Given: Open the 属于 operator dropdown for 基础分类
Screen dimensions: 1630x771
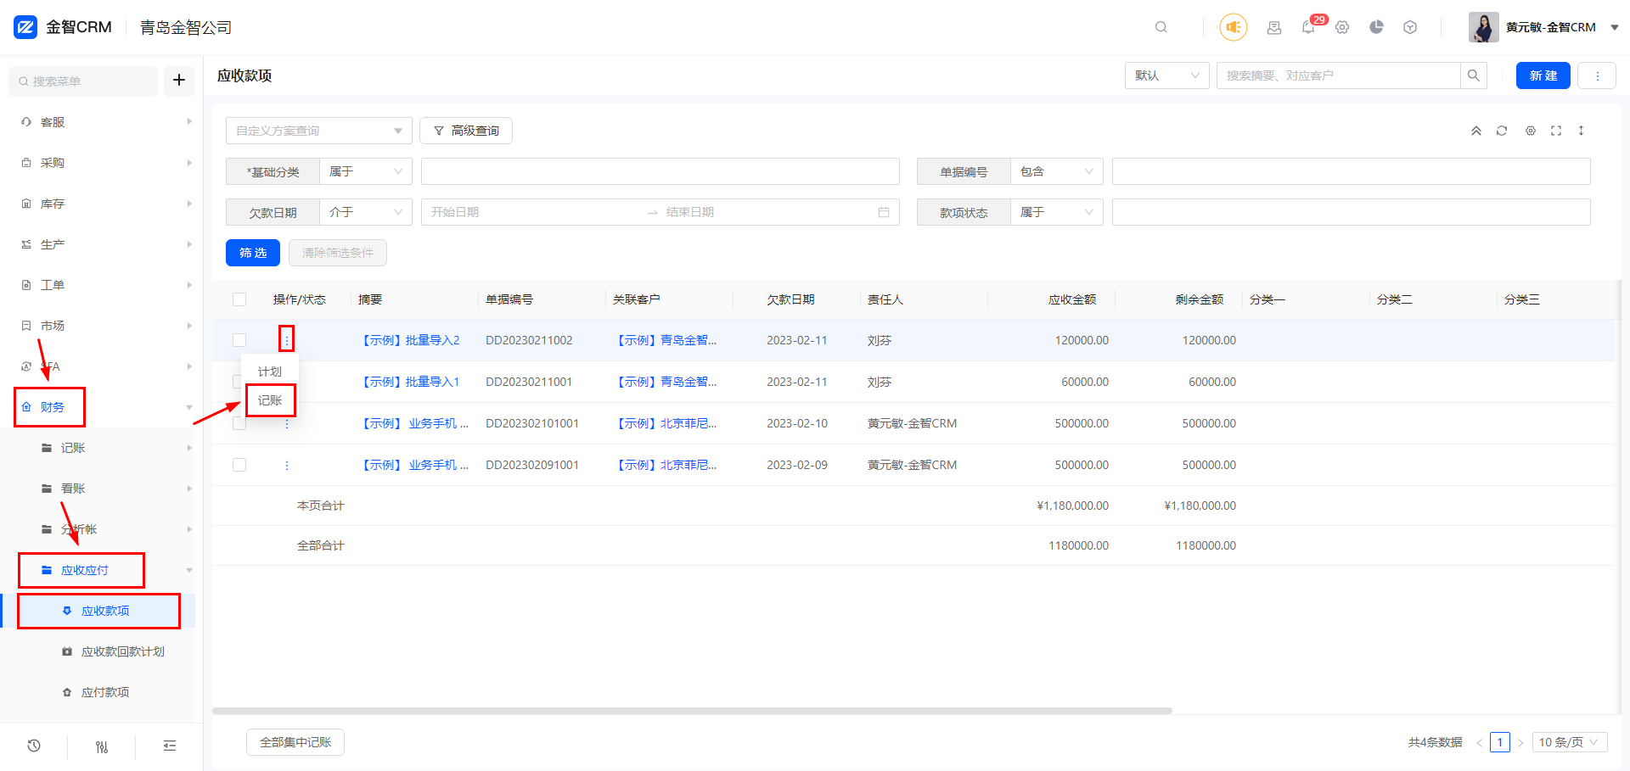Looking at the screenshot, I should click(366, 171).
